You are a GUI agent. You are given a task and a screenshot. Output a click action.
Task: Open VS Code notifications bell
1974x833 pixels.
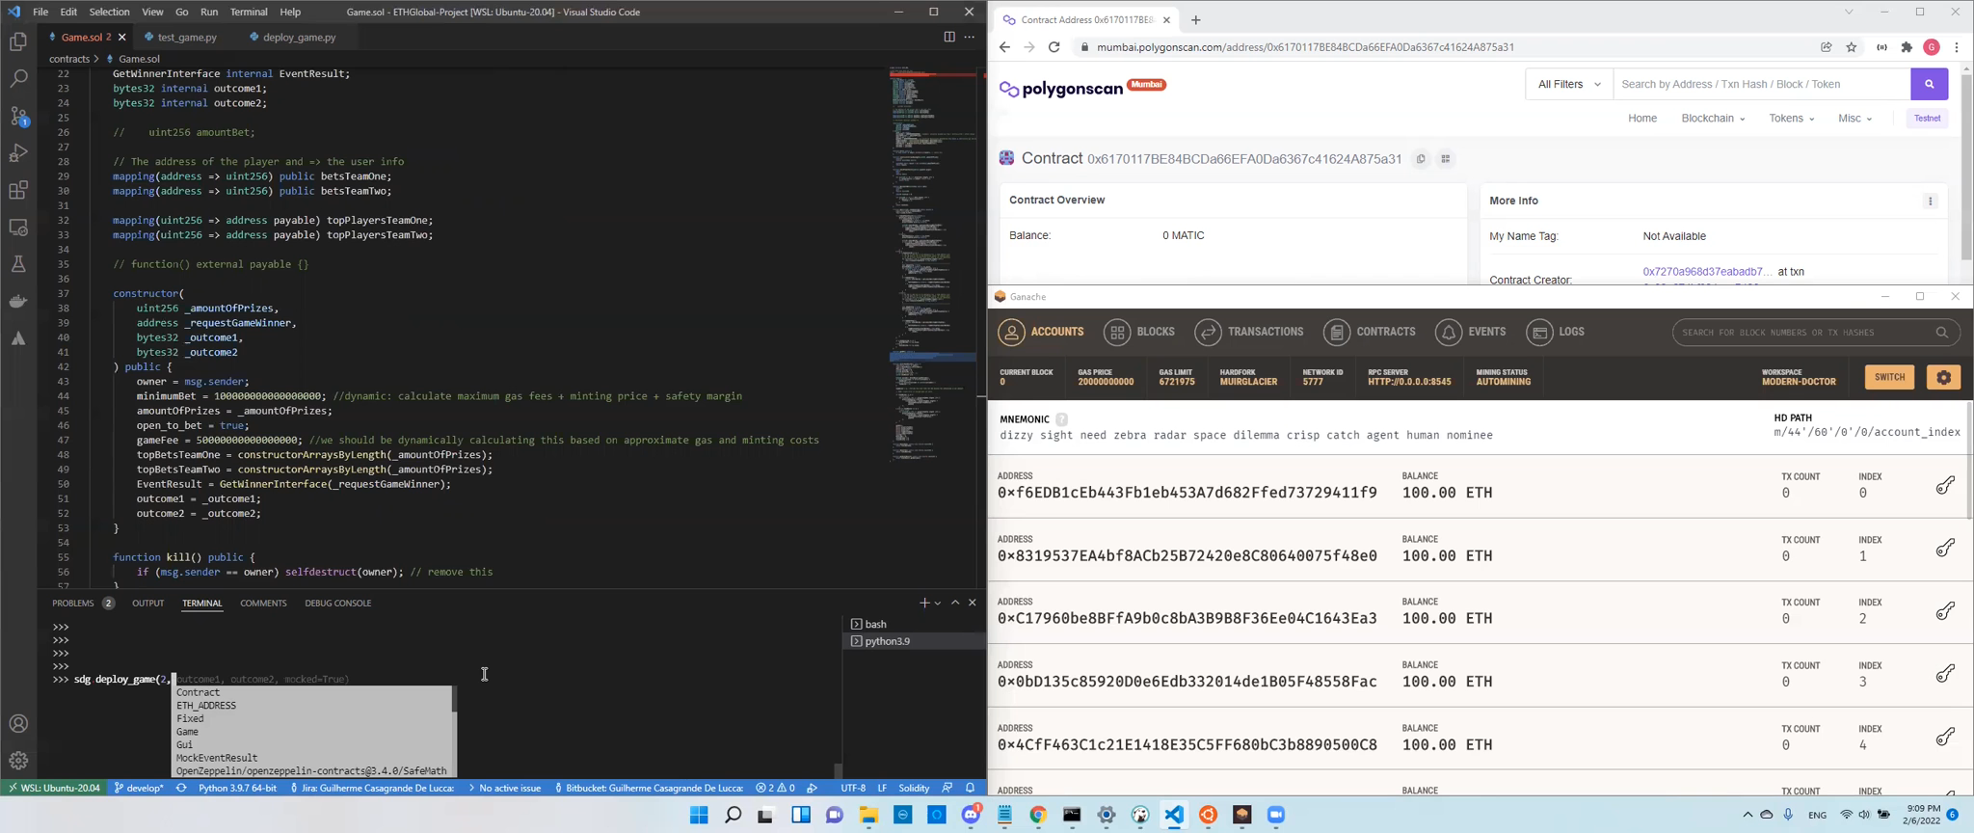pos(971,788)
